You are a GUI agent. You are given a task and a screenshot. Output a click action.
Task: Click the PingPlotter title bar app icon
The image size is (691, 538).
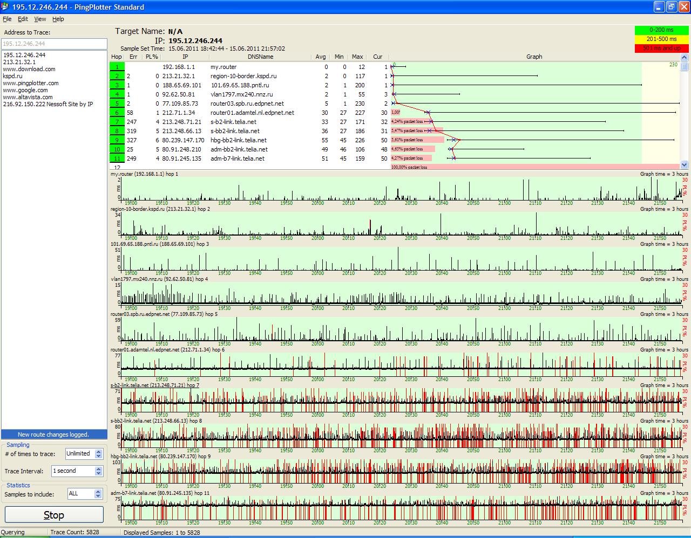pos(5,7)
